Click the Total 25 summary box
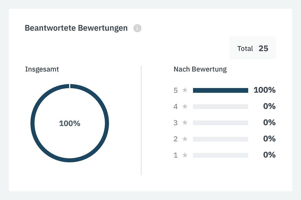This screenshot has width=301, height=200. pyautogui.click(x=253, y=48)
